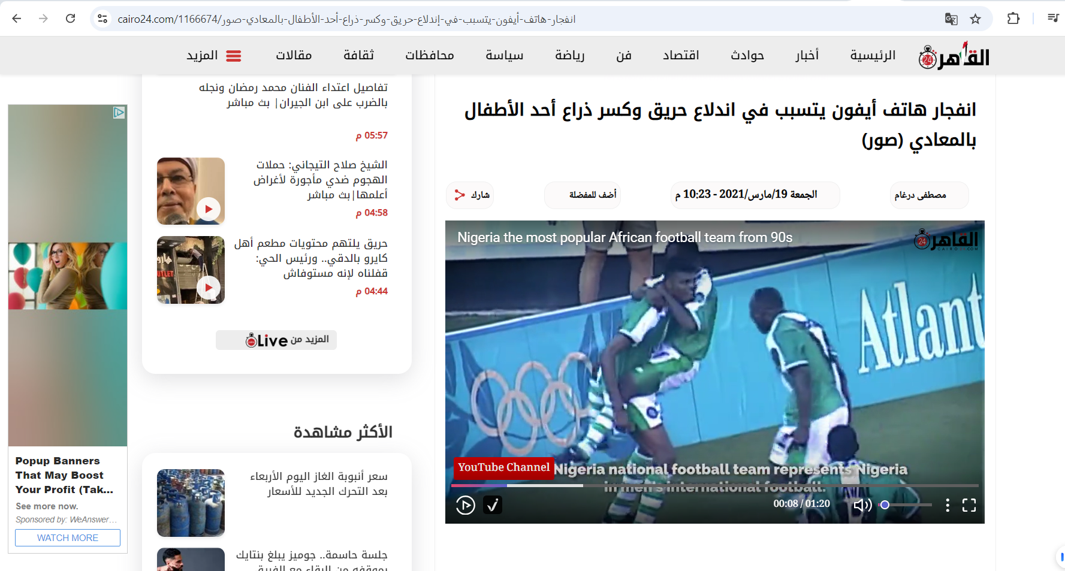The width and height of the screenshot is (1065, 571).
Task: Reload the page
Action: [x=71, y=19]
